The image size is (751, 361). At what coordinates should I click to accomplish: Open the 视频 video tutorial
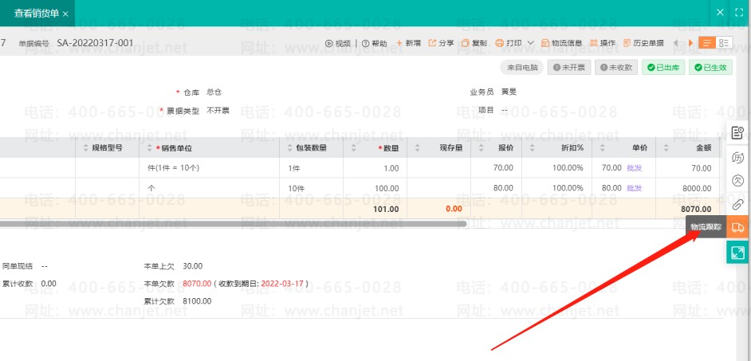[x=338, y=43]
